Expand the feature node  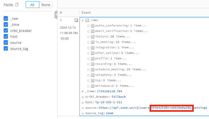(93, 37)
